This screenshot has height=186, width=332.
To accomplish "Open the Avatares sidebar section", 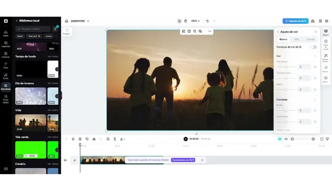I will coord(6,55).
